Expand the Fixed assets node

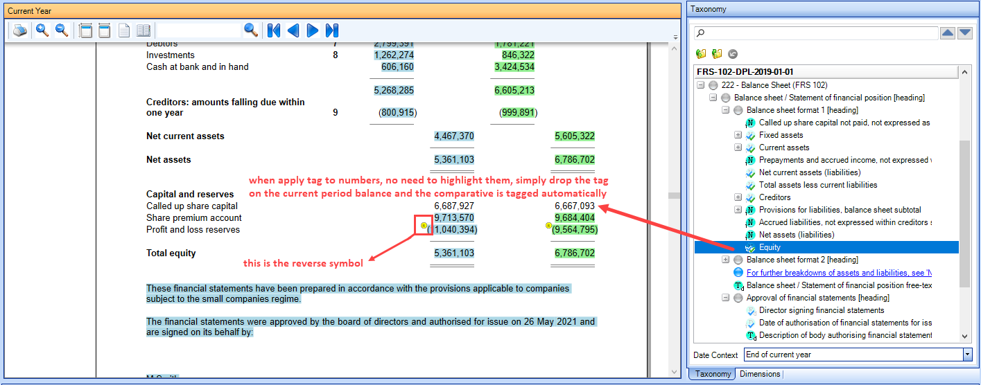click(x=738, y=135)
